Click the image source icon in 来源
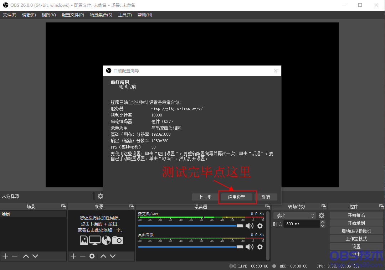Screen dimensions: 385x270 pos(84,240)
